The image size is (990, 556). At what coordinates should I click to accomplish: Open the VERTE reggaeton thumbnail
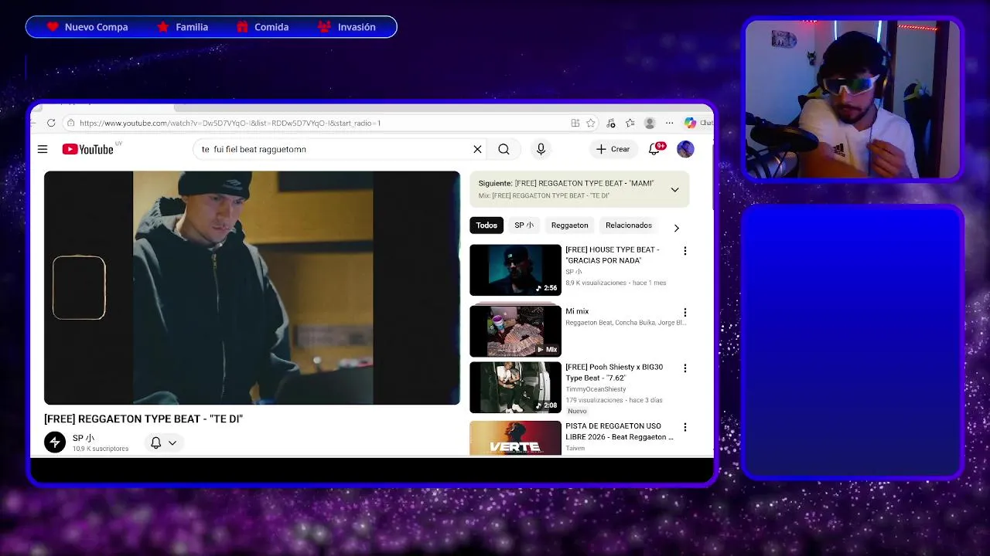515,438
